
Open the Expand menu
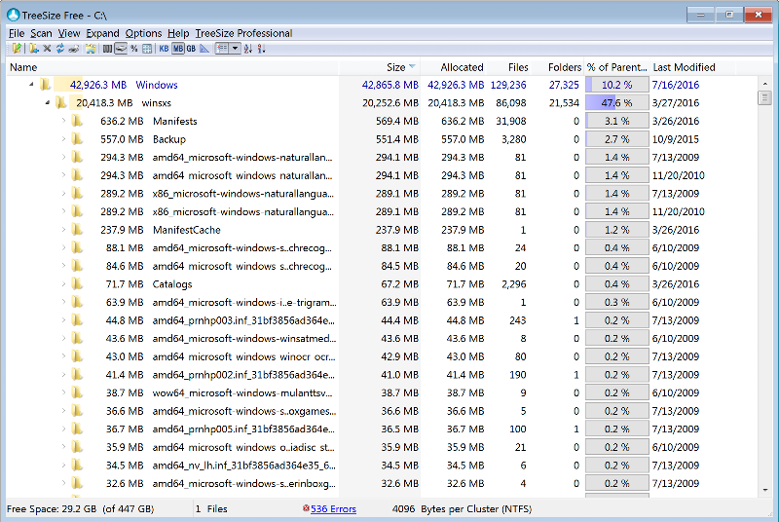[102, 33]
